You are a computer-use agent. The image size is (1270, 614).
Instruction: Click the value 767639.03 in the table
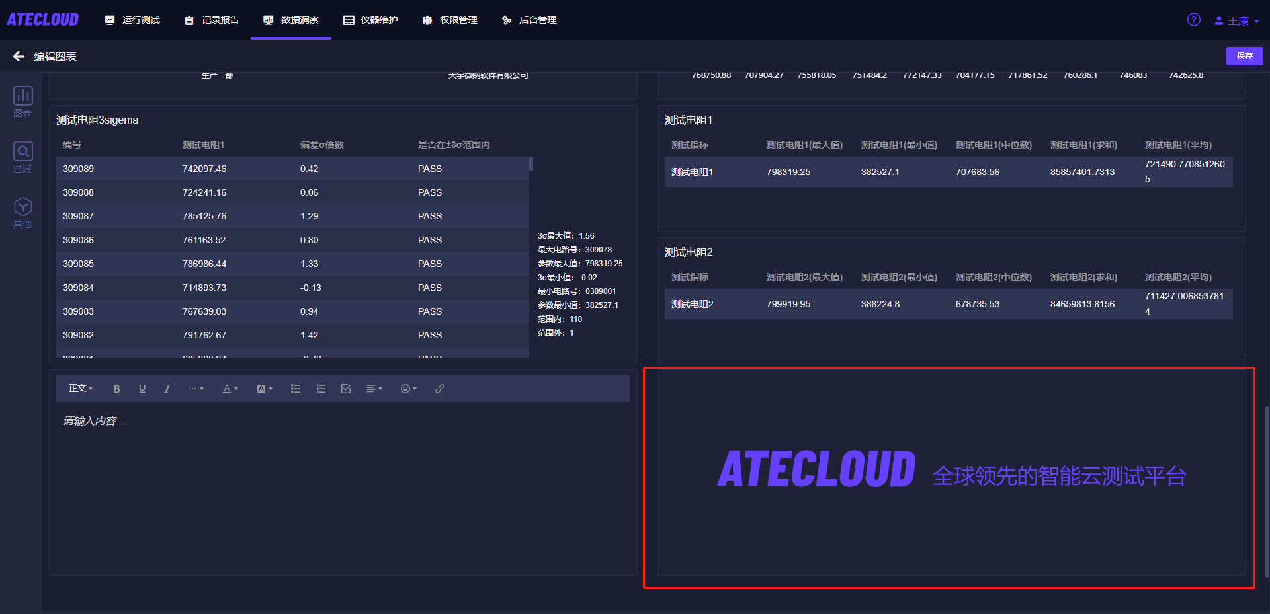tap(204, 311)
